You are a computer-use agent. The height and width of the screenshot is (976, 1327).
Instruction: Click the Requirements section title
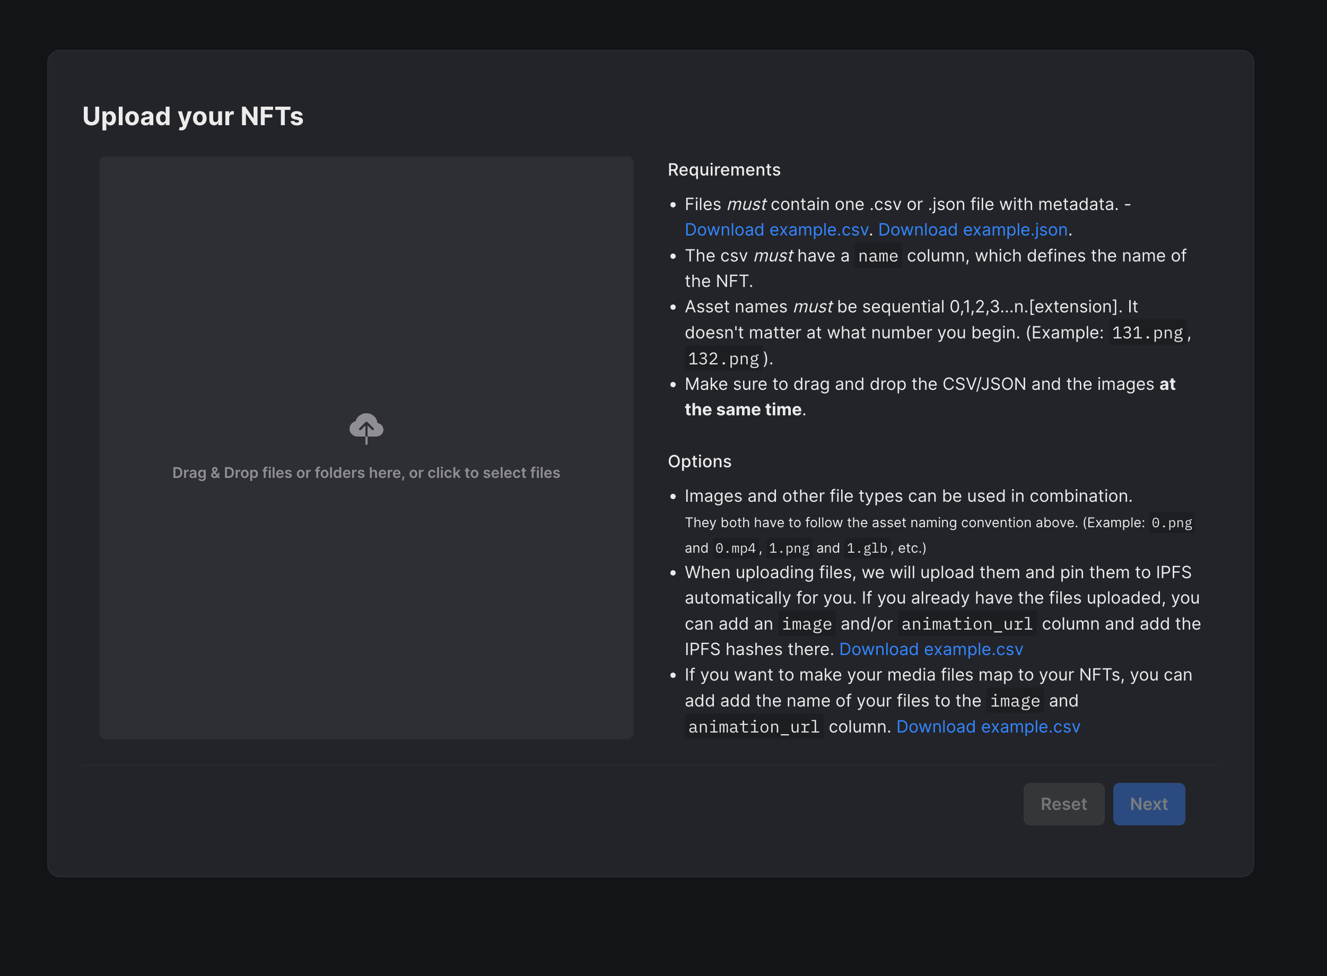pyautogui.click(x=724, y=170)
